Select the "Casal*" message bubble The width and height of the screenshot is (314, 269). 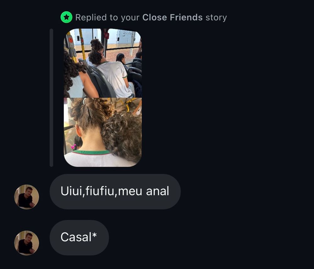[x=79, y=238]
